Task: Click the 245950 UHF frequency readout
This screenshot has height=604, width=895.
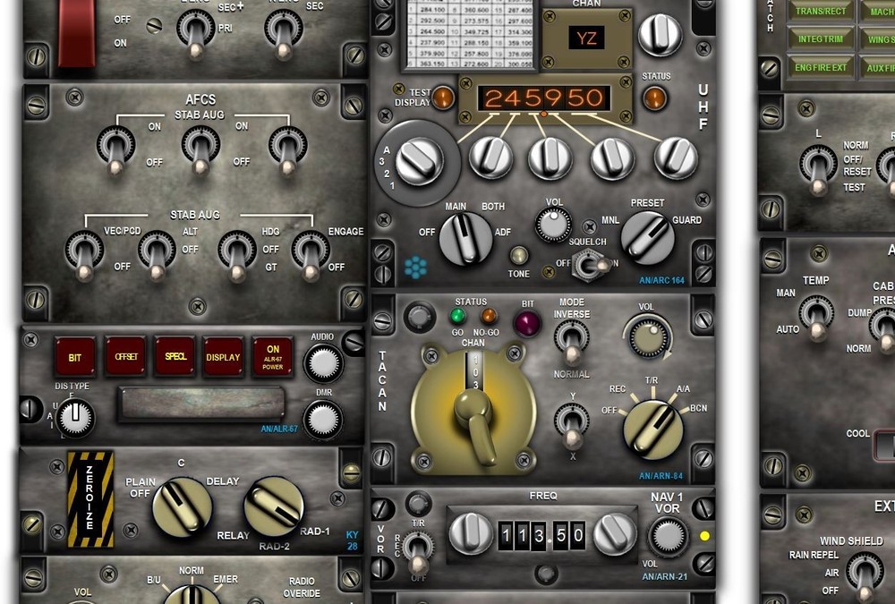Action: click(544, 98)
